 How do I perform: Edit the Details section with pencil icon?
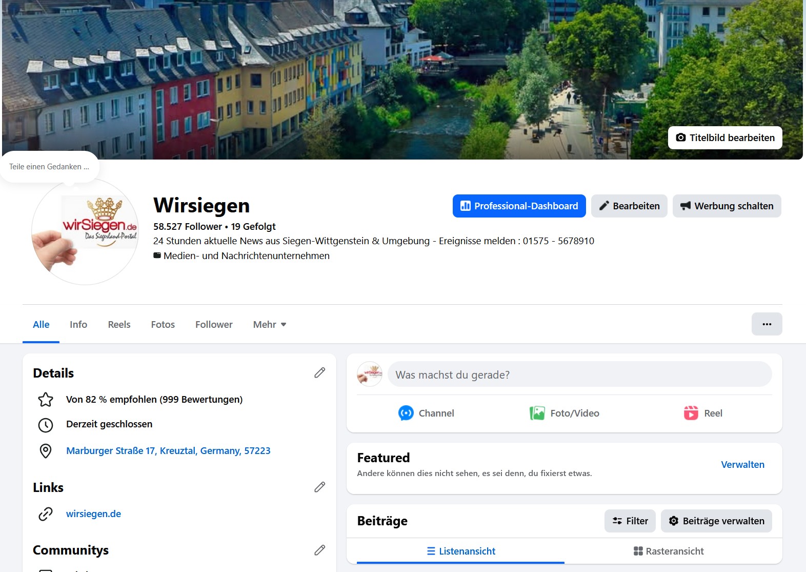pos(319,373)
